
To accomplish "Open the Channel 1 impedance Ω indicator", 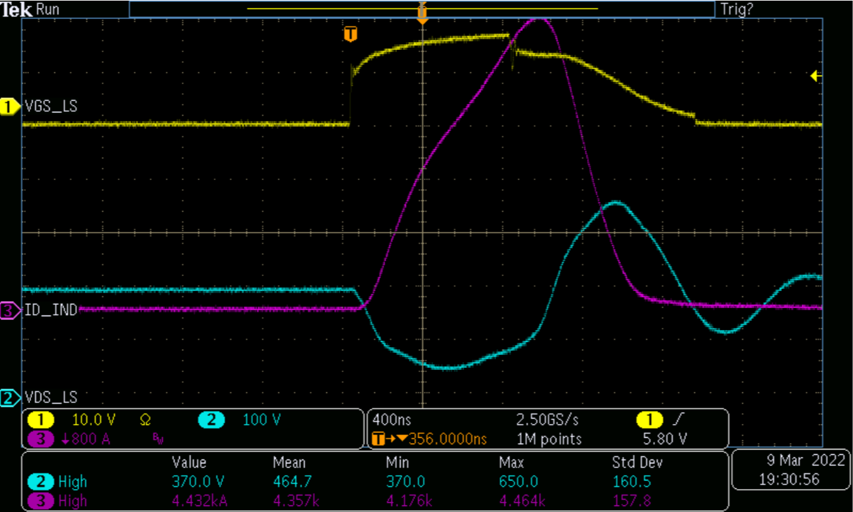I will click(146, 420).
